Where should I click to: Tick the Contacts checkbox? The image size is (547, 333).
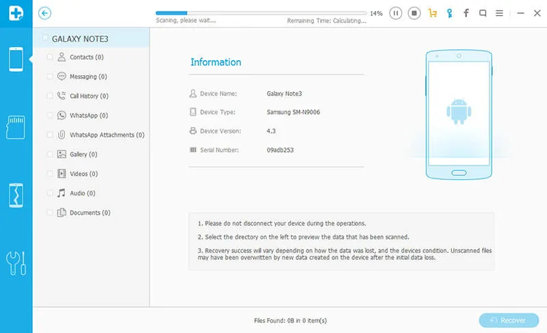point(50,57)
